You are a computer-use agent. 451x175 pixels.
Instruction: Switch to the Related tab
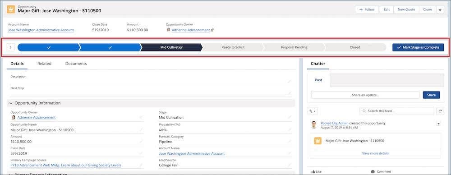(x=44, y=64)
